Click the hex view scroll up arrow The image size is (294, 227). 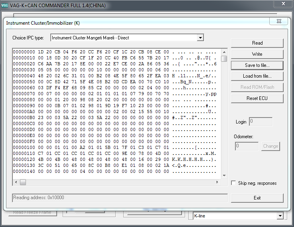coord(224,52)
